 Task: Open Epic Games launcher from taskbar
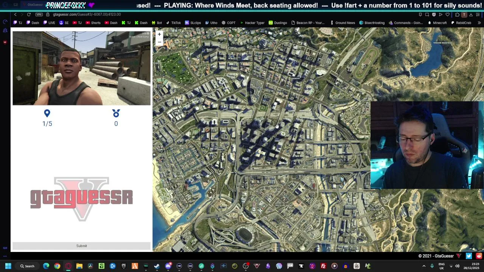[124, 266]
